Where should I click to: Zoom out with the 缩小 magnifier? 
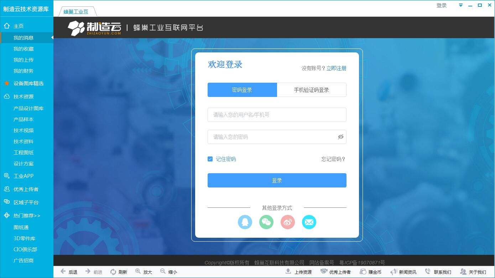coord(169,272)
